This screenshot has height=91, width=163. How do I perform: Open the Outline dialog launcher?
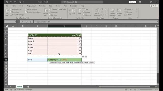tap(138, 18)
